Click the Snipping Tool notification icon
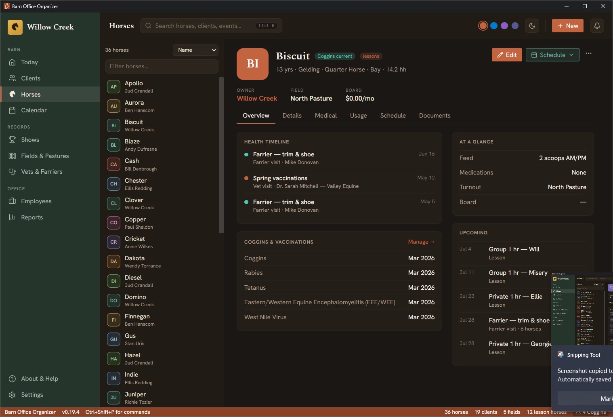 tap(561, 355)
